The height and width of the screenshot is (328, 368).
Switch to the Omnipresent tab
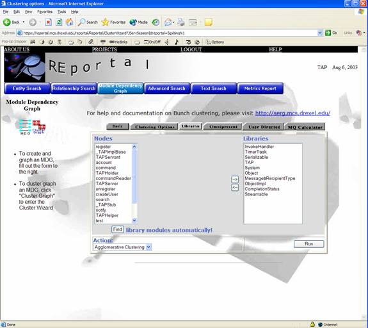coord(223,127)
